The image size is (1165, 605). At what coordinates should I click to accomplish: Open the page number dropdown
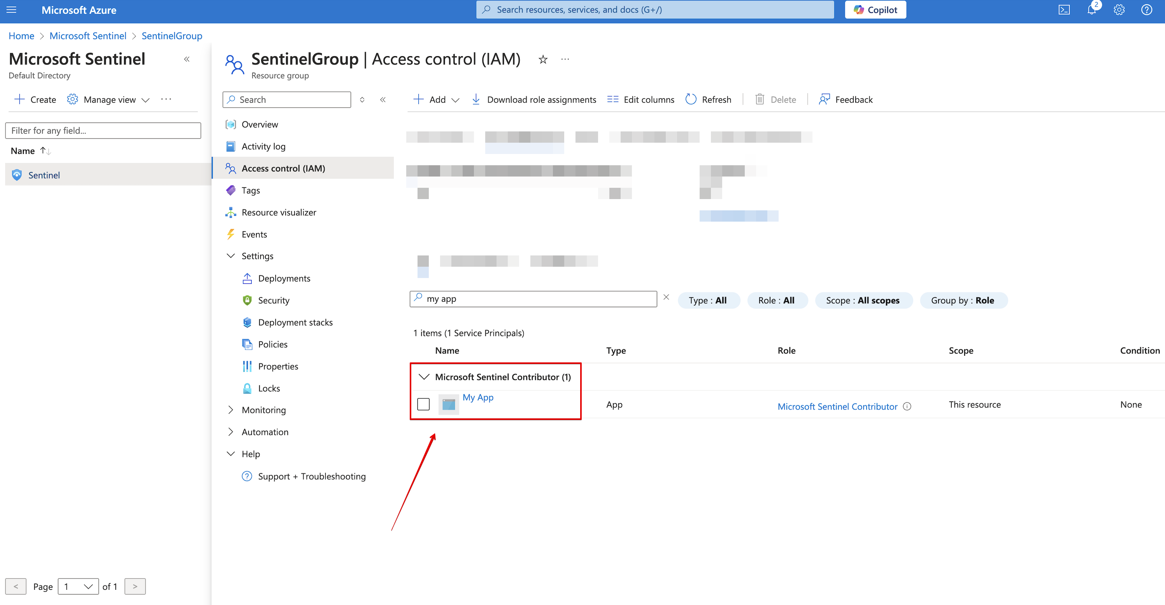[x=78, y=586]
